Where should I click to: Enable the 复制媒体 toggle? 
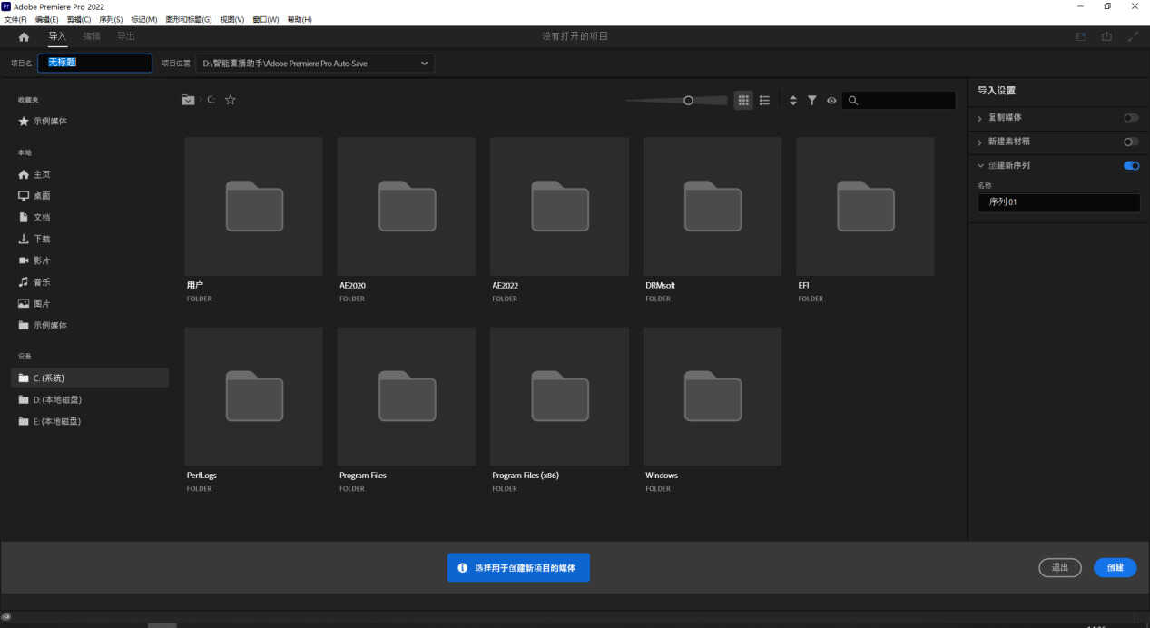(1131, 118)
